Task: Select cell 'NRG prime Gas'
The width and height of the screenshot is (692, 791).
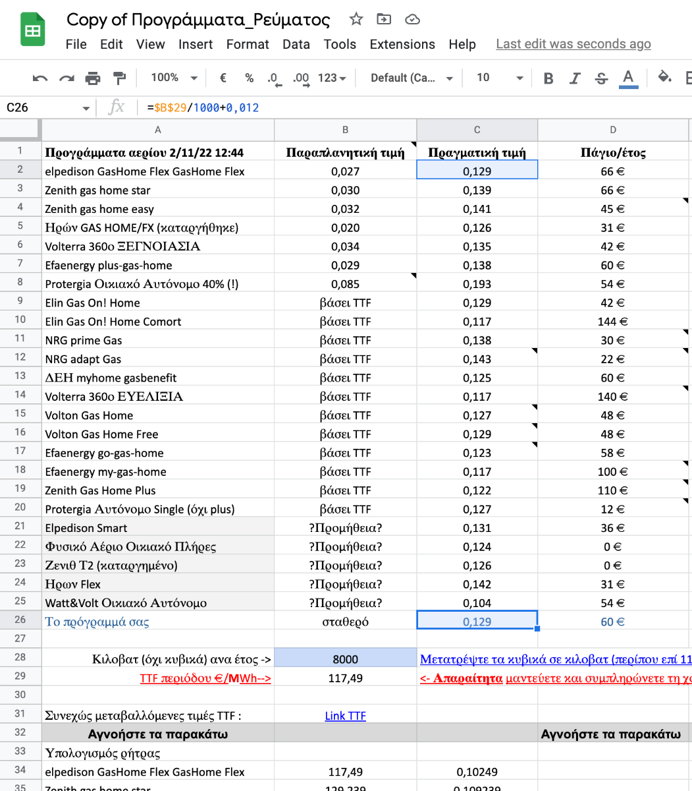Action: point(158,339)
